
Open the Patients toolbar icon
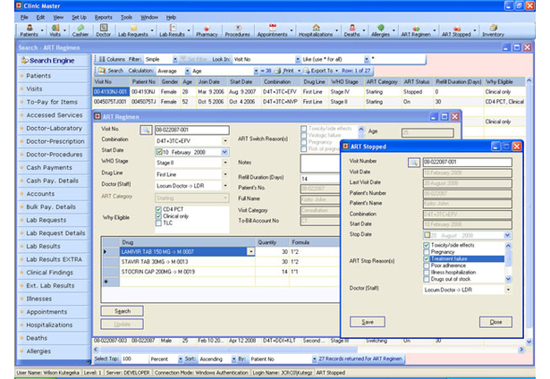pyautogui.click(x=30, y=30)
